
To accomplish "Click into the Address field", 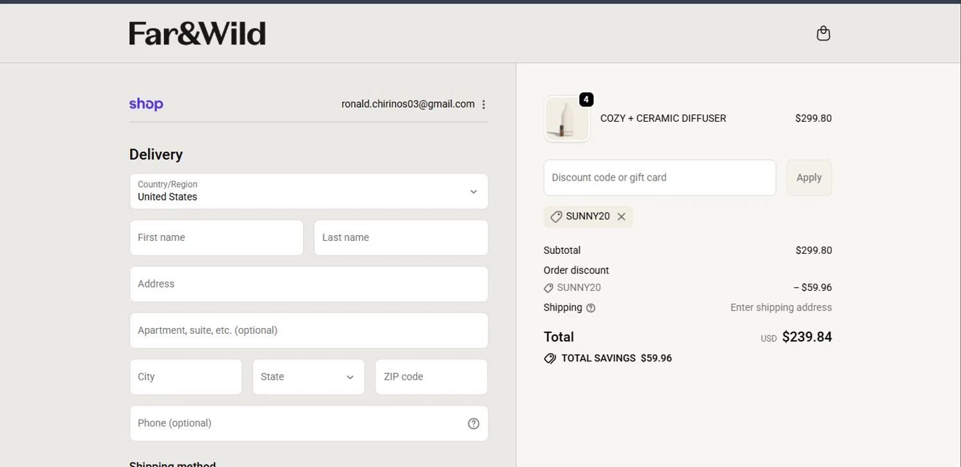I will [x=309, y=284].
